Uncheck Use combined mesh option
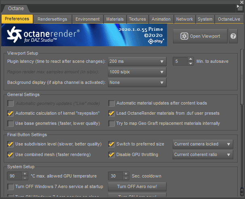Viewport: 245px width, 199px height. pos(11,155)
